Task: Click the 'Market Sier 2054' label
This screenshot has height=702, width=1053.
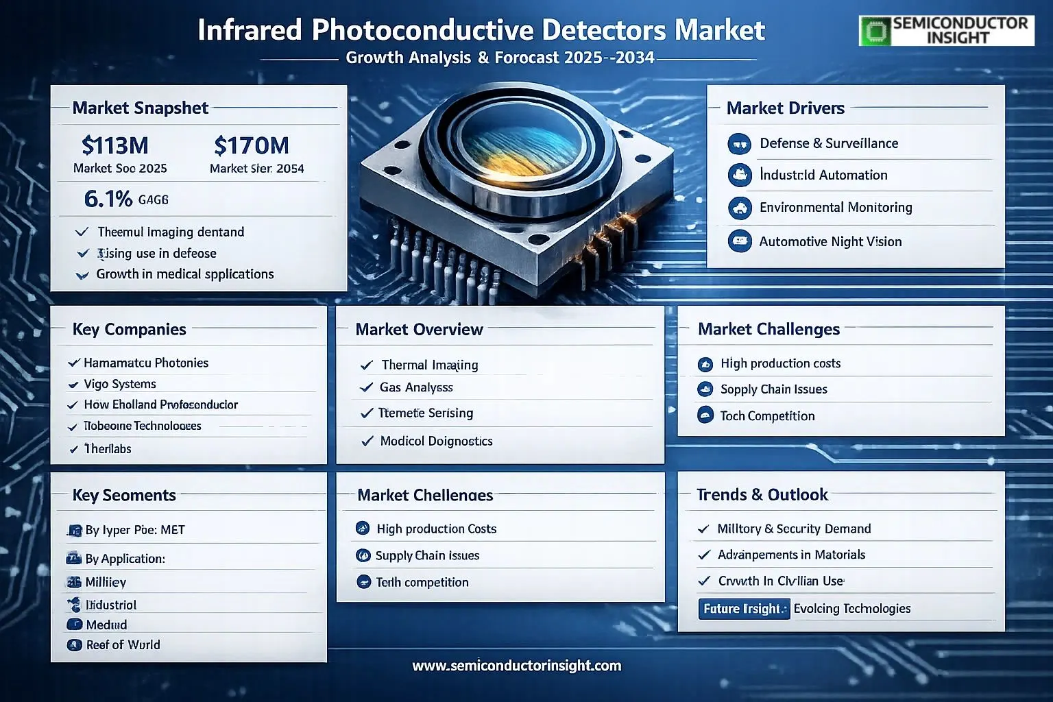Action: click(257, 169)
